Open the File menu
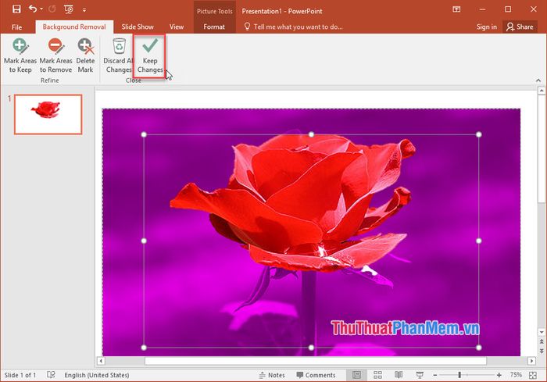547x382 pixels. [x=16, y=27]
